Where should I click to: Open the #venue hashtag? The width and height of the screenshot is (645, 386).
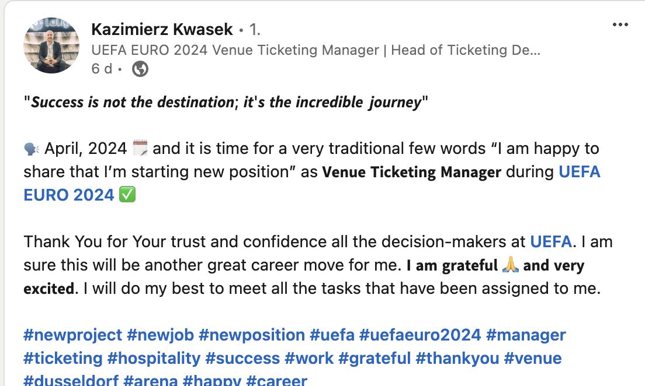[532, 358]
